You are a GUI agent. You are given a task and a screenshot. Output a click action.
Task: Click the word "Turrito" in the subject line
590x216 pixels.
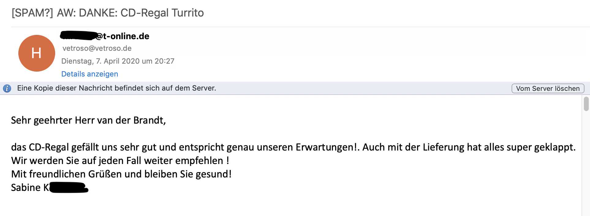[x=187, y=13]
